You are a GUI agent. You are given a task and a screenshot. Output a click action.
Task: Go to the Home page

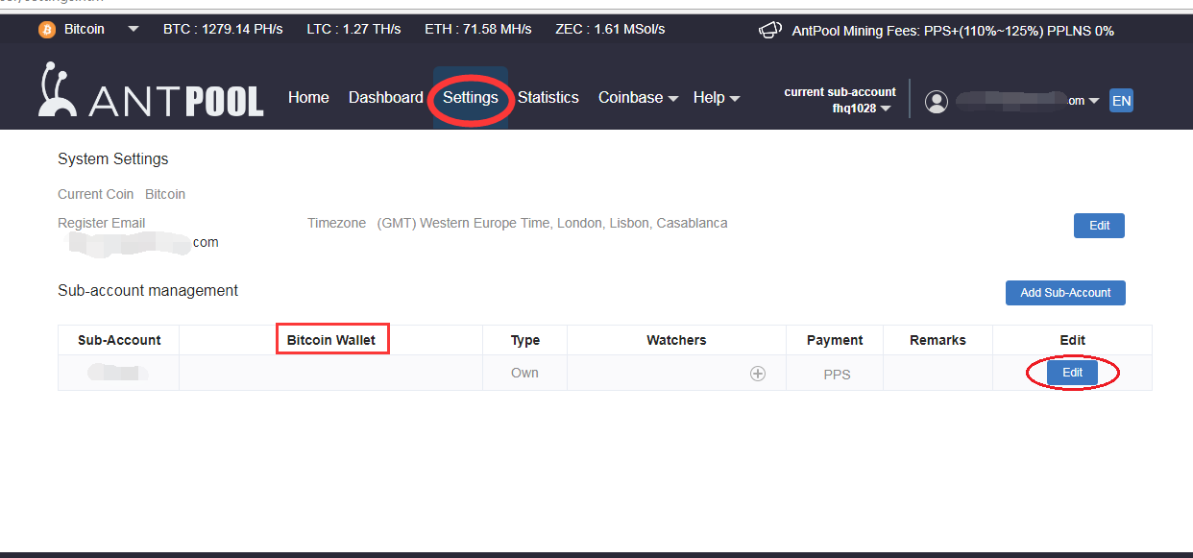(x=308, y=97)
